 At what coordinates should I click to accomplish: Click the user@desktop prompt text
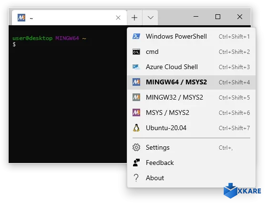[x=32, y=38]
